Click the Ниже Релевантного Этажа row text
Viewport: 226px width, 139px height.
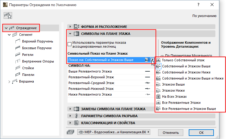tap(90, 94)
